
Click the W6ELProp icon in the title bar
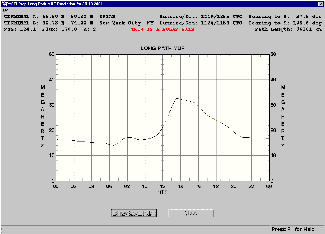click(x=4, y=4)
